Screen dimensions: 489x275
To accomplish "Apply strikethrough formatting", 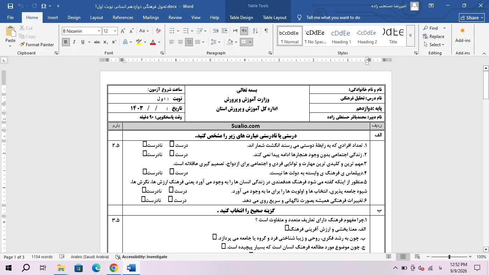I will pos(97,42).
